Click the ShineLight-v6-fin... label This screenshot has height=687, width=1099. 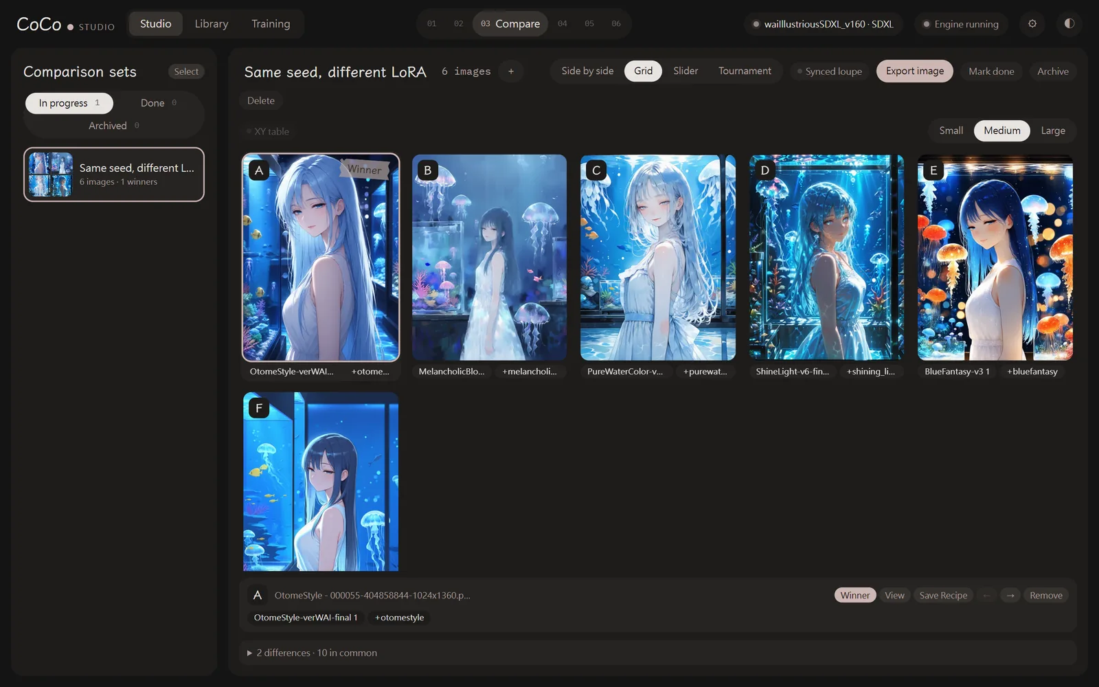point(793,371)
